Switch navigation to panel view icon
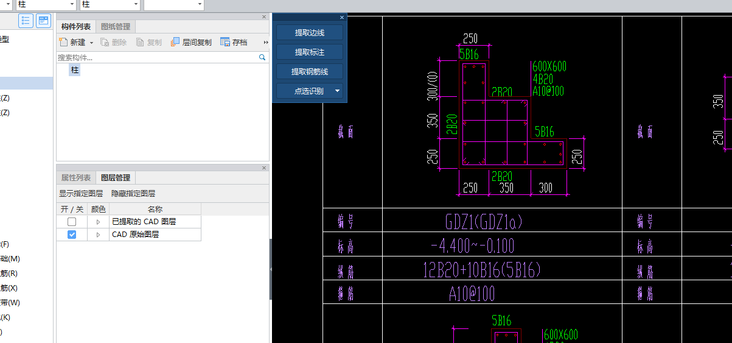 pos(43,21)
